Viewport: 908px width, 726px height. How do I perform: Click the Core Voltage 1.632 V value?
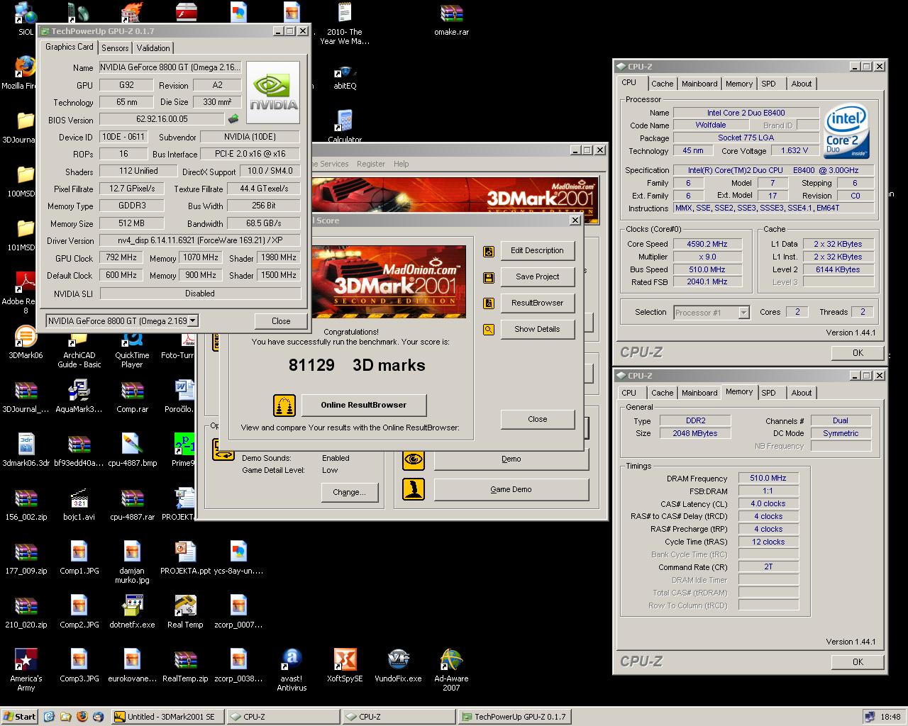pyautogui.click(x=794, y=151)
